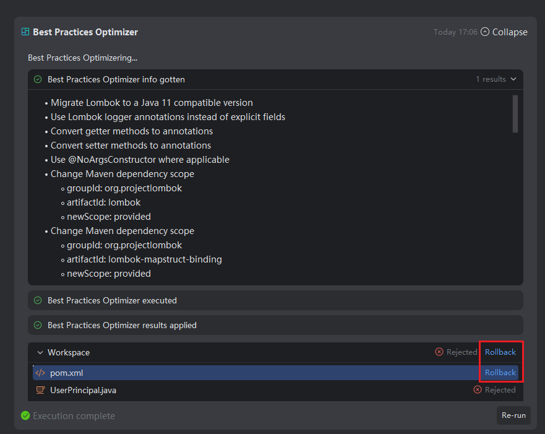Screen dimensions: 545x434
Task: Click the Rejected icon on UserPrincipal.java row
Action: click(478, 389)
